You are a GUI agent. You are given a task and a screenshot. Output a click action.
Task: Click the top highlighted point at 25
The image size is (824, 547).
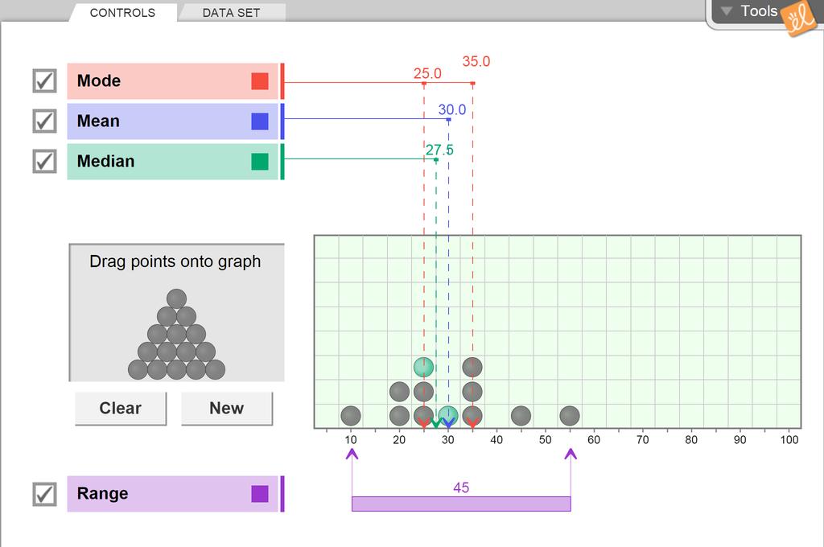click(x=423, y=368)
